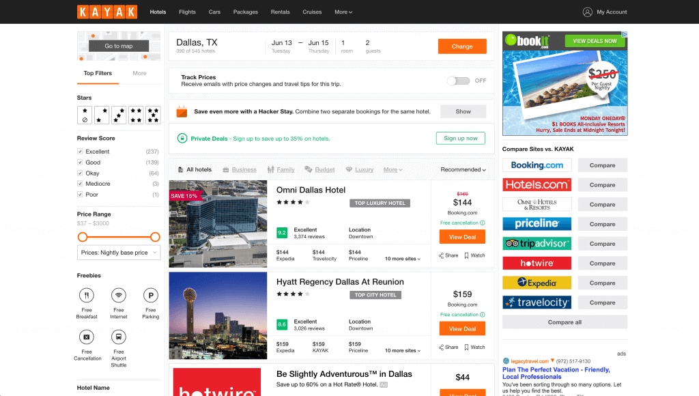Click the Watch bookmark for Omni Dallas Hotel
This screenshot has height=396, width=699.
466,255
